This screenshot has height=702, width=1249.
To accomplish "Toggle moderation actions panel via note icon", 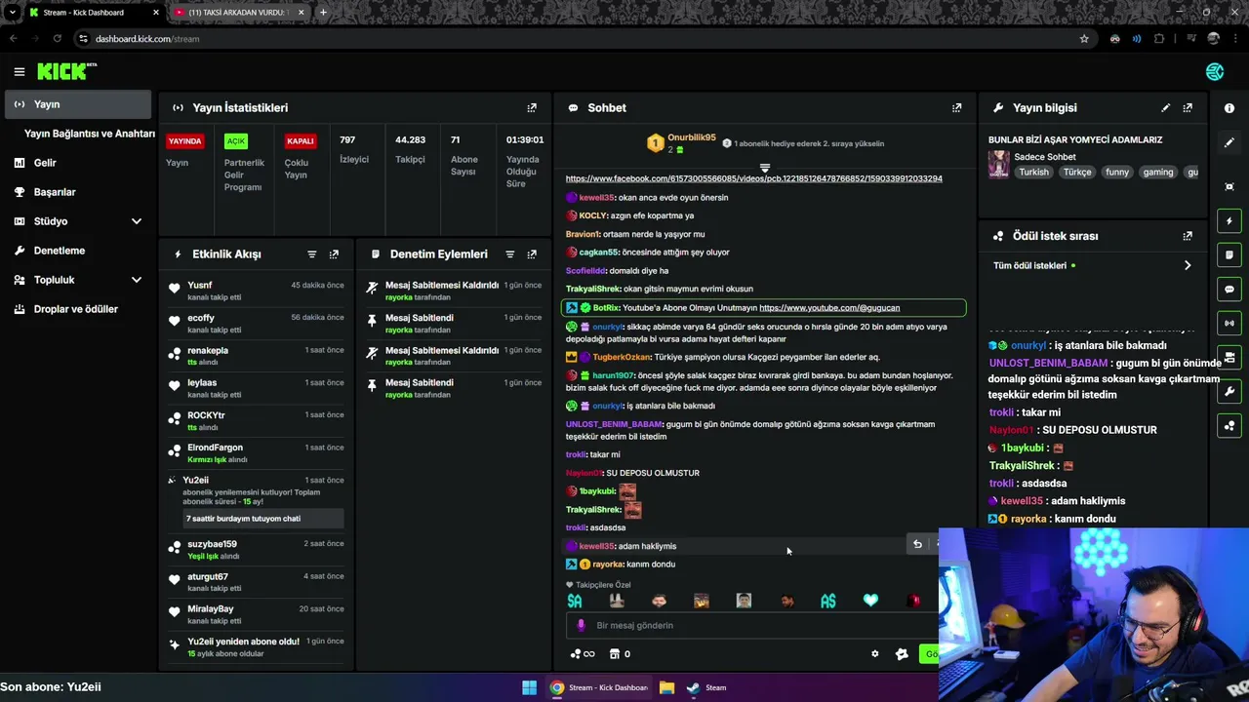I will coord(1229,255).
